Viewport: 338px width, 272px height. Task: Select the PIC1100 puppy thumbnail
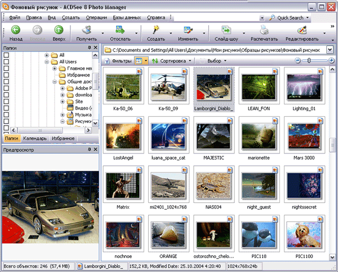click(304, 235)
